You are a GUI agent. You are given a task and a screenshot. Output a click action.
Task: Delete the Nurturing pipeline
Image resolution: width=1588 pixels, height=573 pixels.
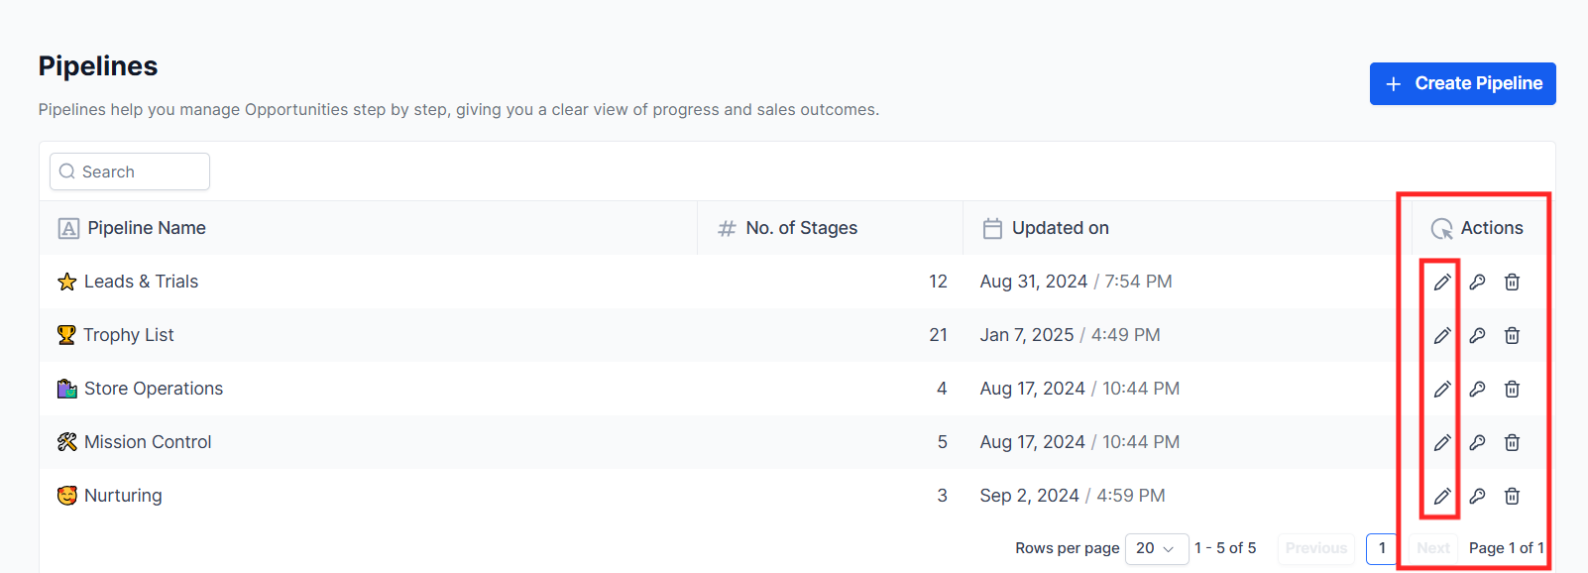1512,497
